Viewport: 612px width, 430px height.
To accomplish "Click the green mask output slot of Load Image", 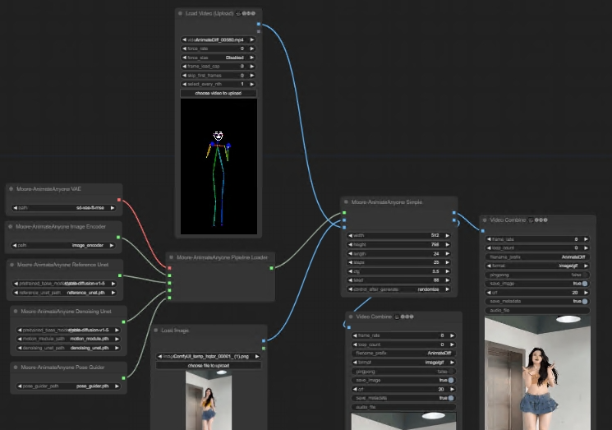I will pyautogui.click(x=264, y=348).
